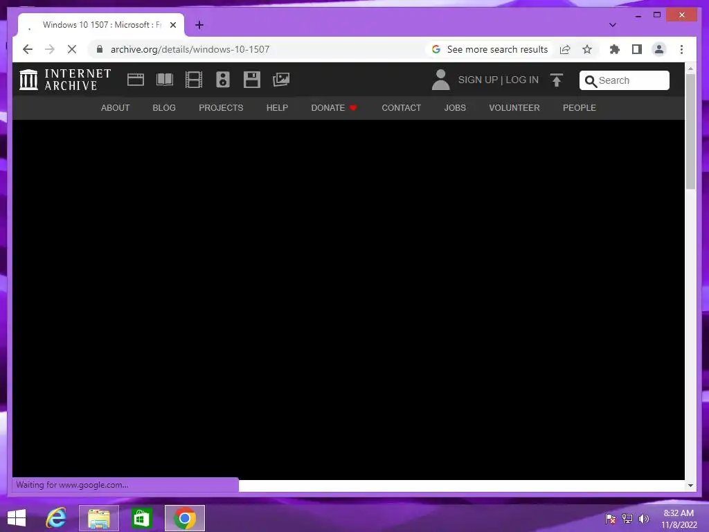Open the Web (Wayback Machine) icon
This screenshot has width=709, height=532.
(x=136, y=80)
